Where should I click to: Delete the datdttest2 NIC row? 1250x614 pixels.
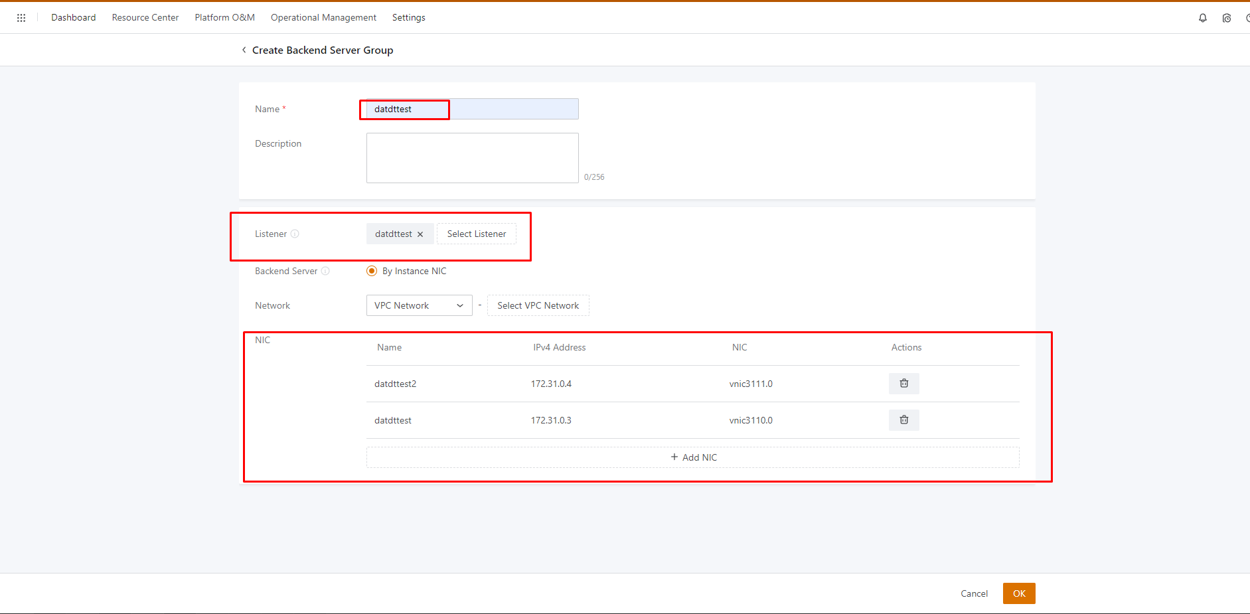point(903,384)
